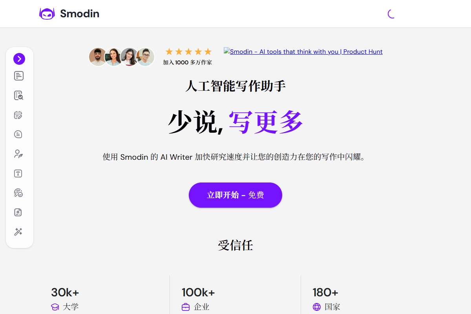
Task: Select the calendar with pencil icon
Action: (x=18, y=115)
